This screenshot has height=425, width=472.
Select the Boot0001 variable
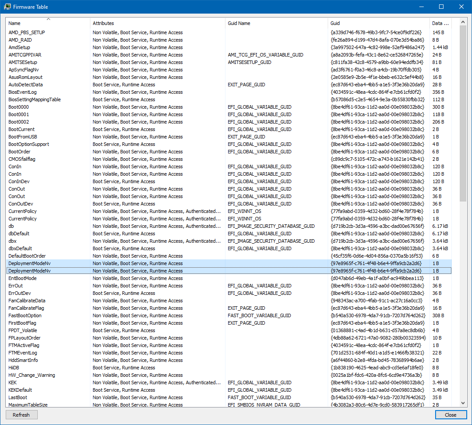tap(229, 114)
